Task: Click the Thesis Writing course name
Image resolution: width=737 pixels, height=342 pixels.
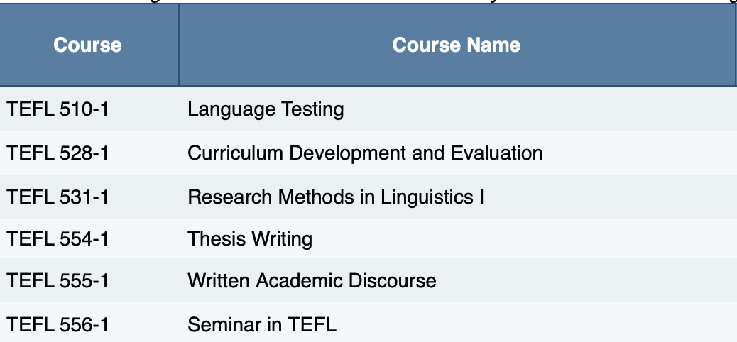Action: pyautogui.click(x=250, y=238)
